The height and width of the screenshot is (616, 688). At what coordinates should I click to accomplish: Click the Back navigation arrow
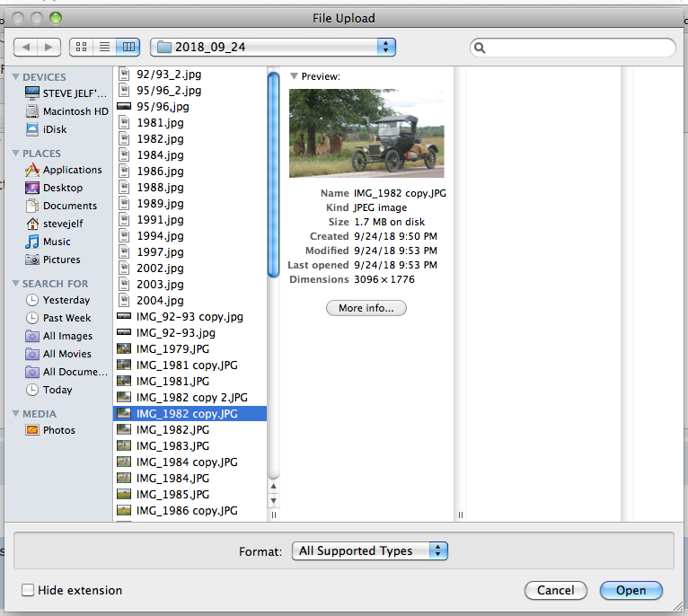tap(26, 47)
